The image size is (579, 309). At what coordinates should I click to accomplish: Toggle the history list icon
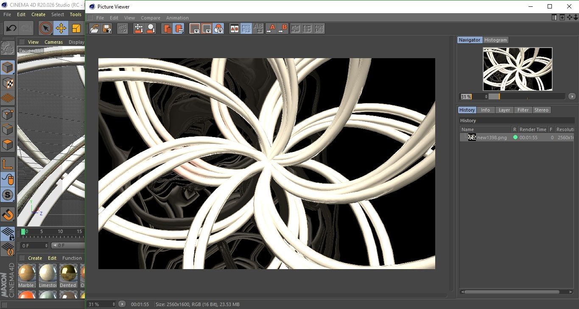click(x=179, y=28)
